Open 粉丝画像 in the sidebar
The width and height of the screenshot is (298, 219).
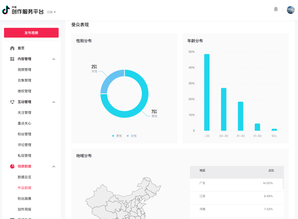click(25, 199)
